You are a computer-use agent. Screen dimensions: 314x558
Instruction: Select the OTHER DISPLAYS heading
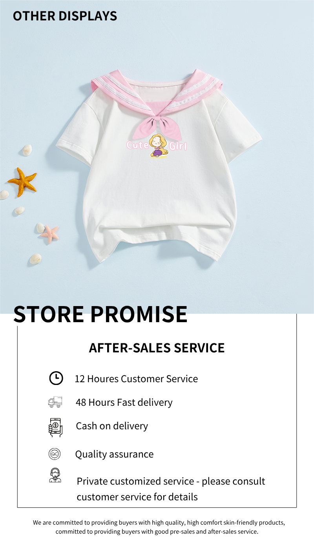65,16
